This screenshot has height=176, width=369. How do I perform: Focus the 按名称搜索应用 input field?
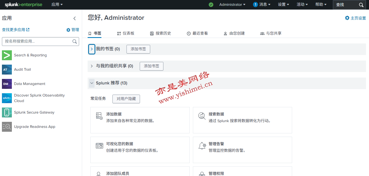click(x=41, y=42)
